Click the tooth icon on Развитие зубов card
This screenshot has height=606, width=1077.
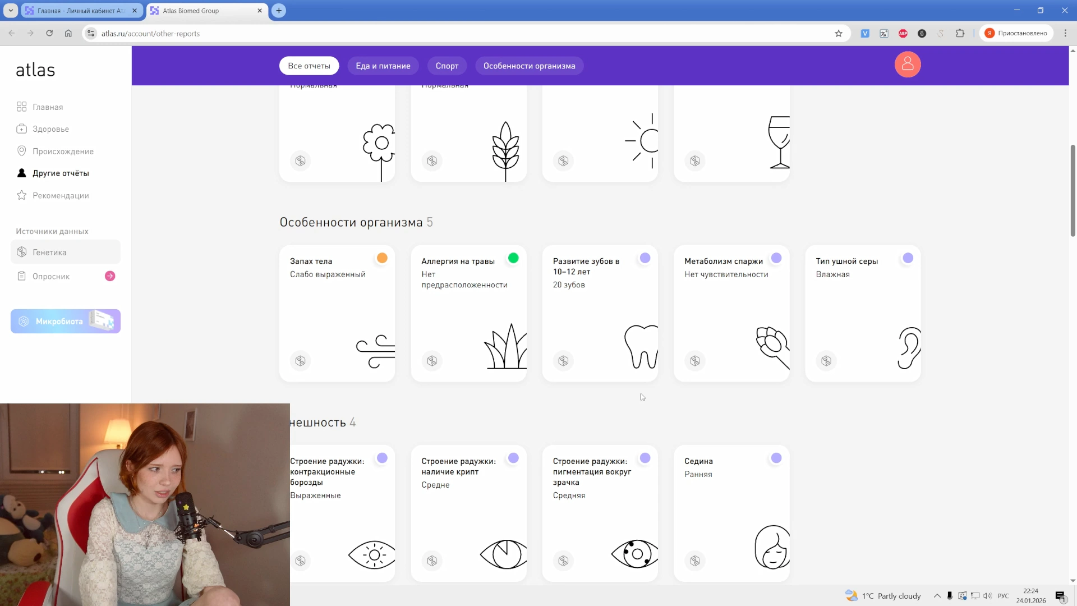tap(641, 347)
